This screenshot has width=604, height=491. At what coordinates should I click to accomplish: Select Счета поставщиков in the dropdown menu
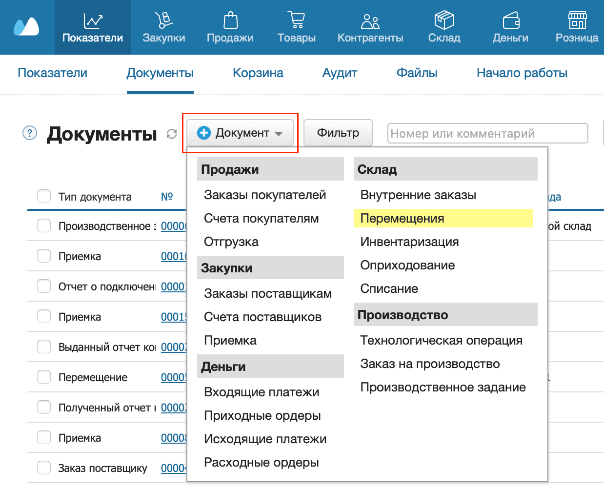tap(262, 317)
